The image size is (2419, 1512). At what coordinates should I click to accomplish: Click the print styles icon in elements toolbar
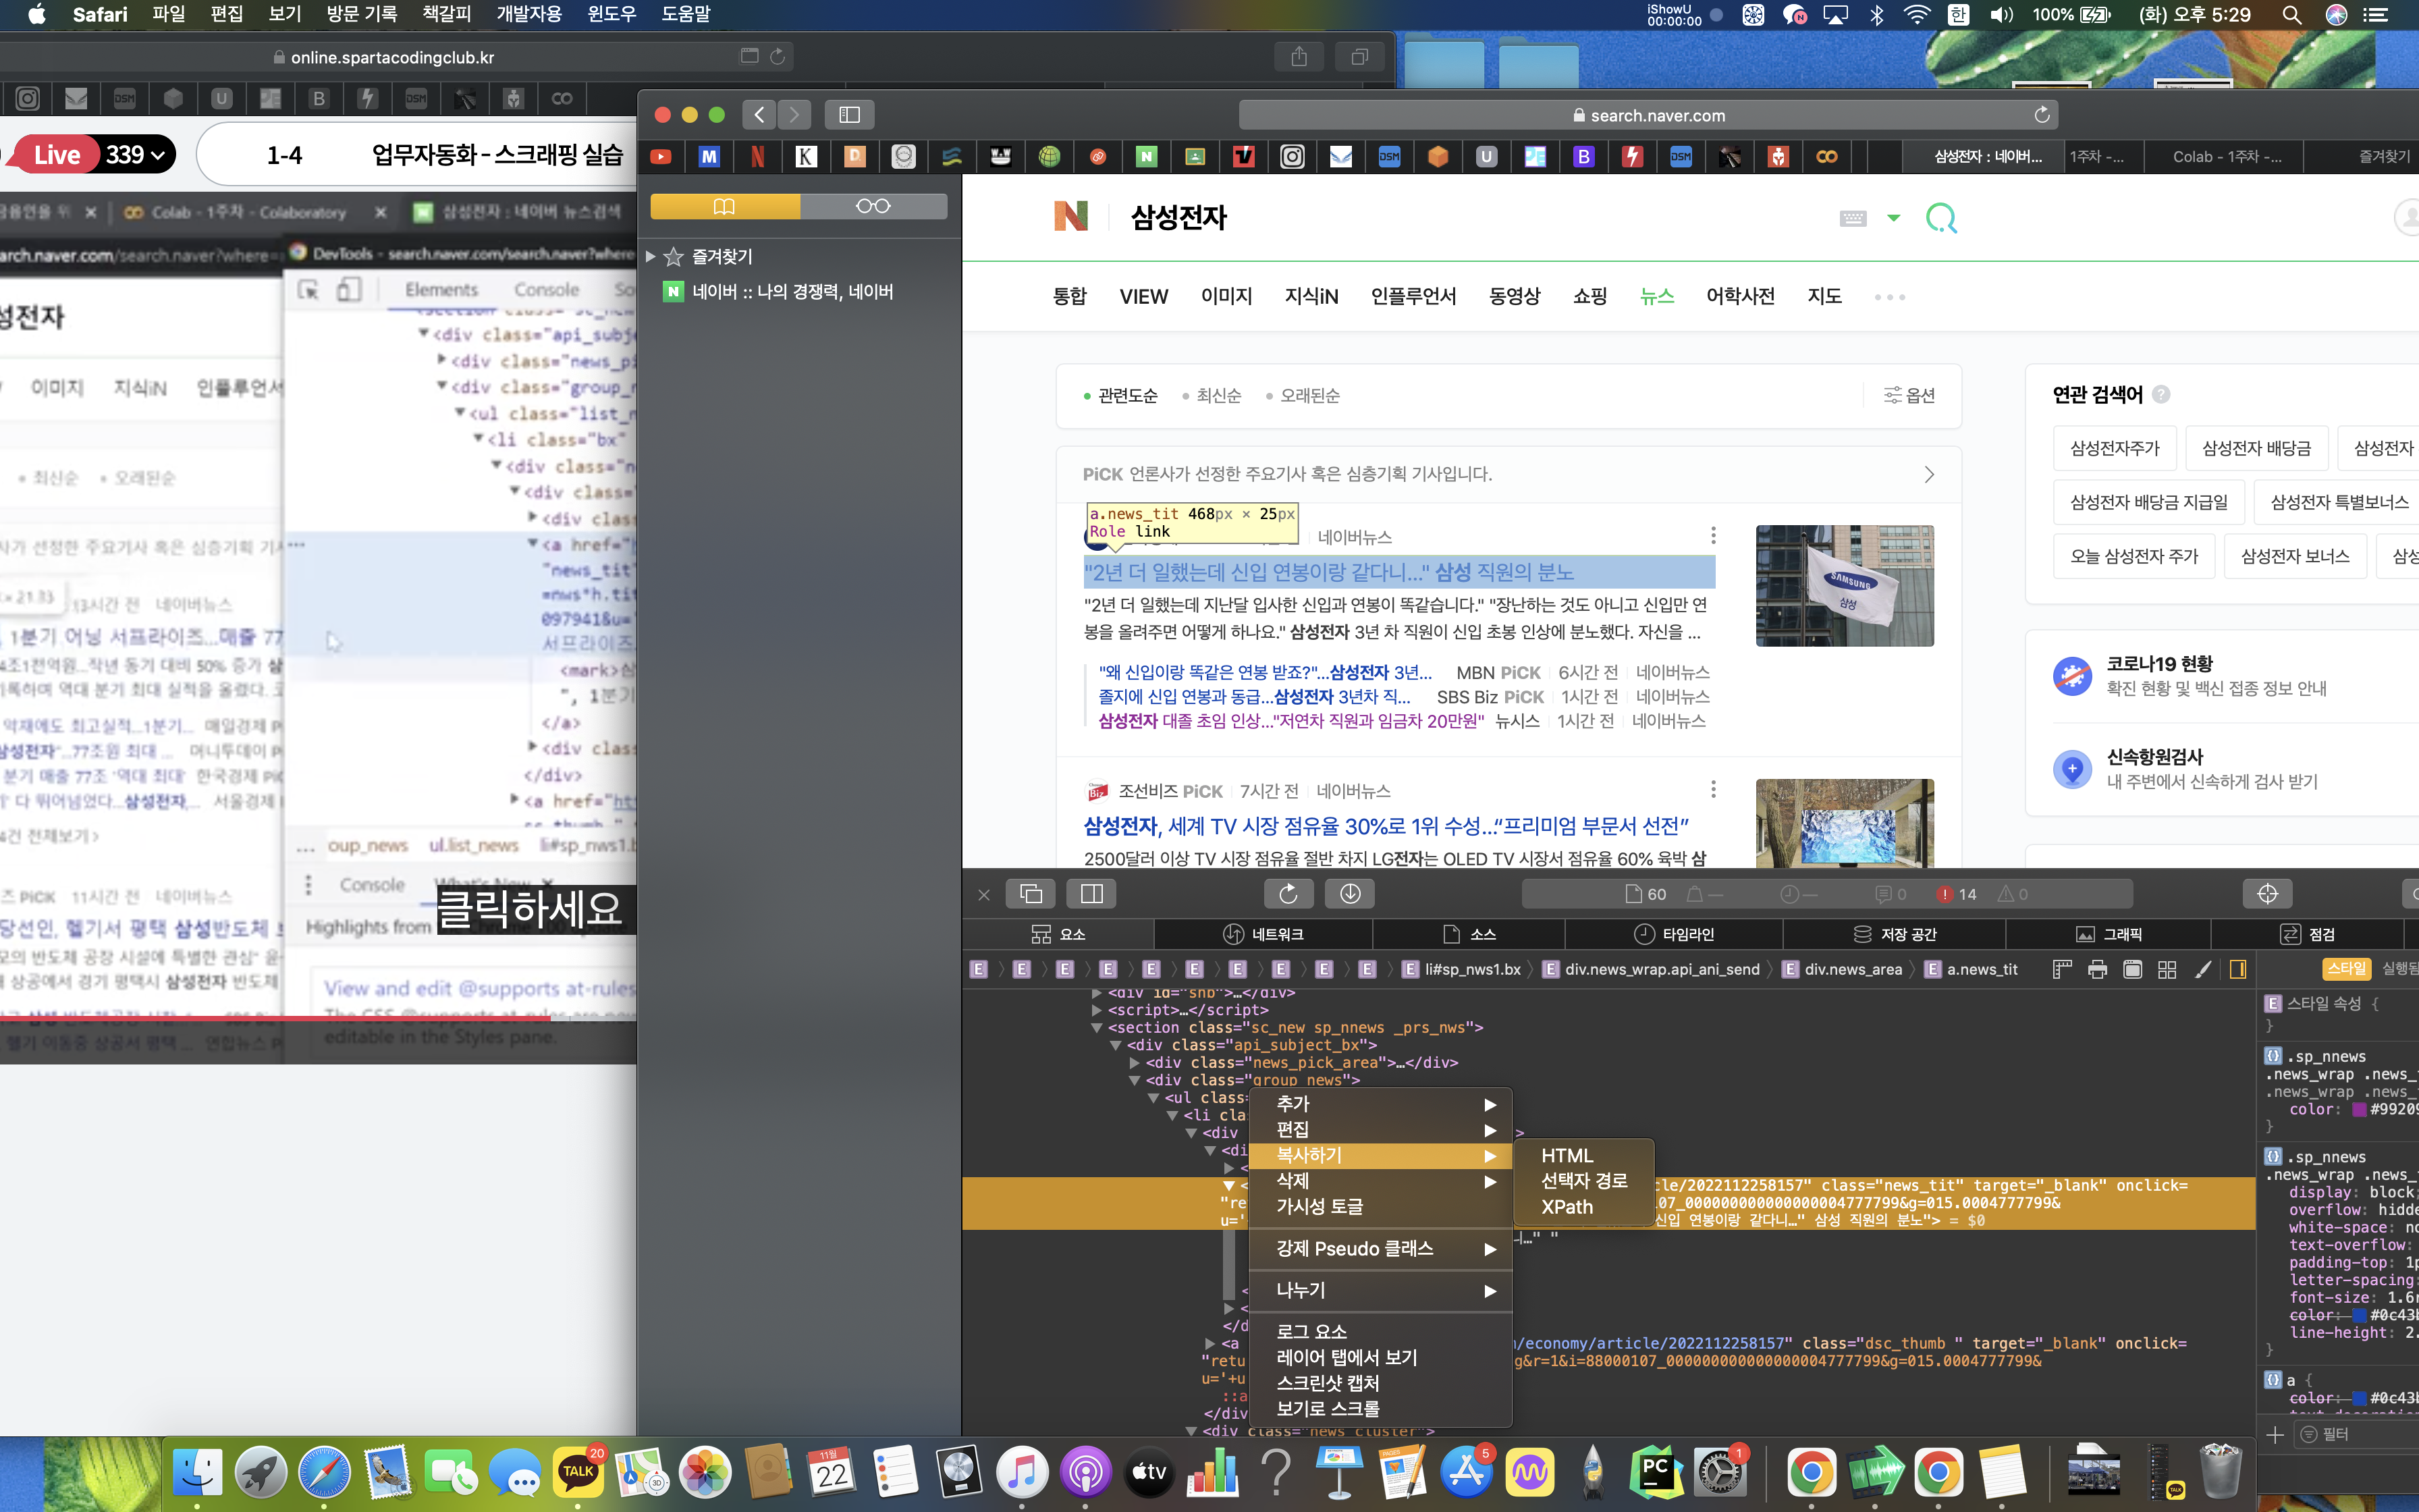2097,969
